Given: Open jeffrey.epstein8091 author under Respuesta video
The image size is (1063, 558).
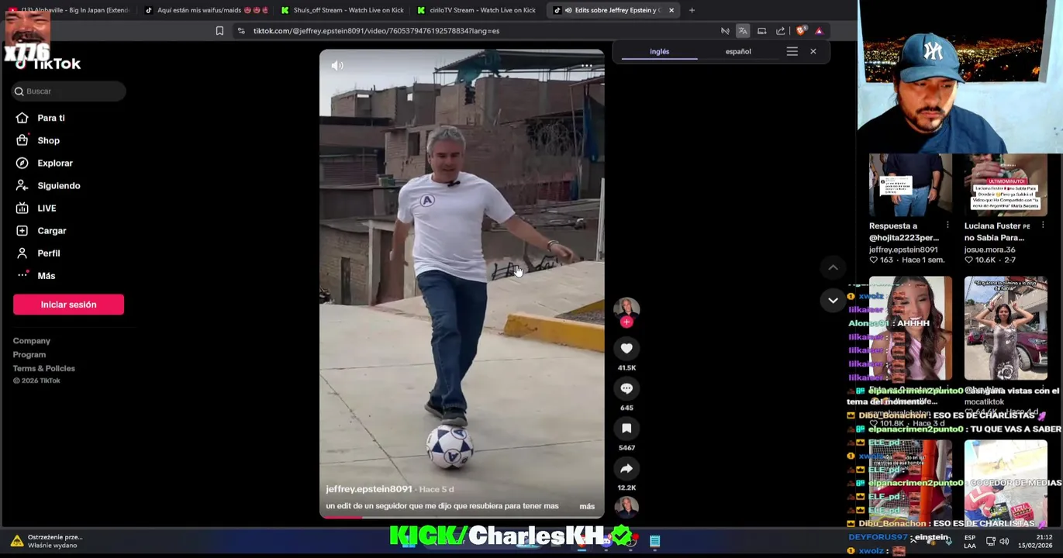Looking at the screenshot, I should (903, 250).
